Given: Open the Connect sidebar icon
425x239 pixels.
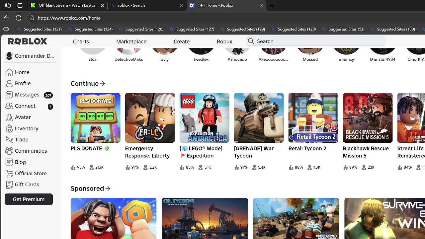Looking at the screenshot, I should (x=9, y=106).
